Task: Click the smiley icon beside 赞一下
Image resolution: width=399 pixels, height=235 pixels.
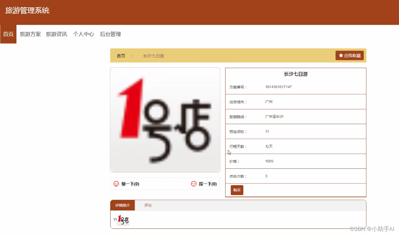Action: point(116,184)
